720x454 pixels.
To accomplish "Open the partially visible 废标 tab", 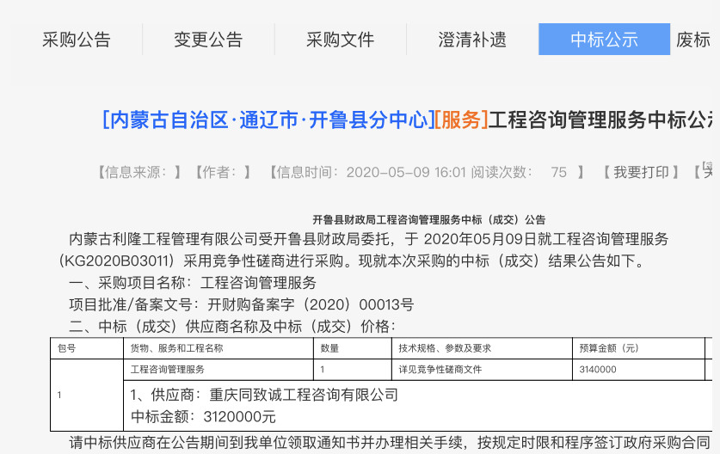I will pyautogui.click(x=693, y=40).
